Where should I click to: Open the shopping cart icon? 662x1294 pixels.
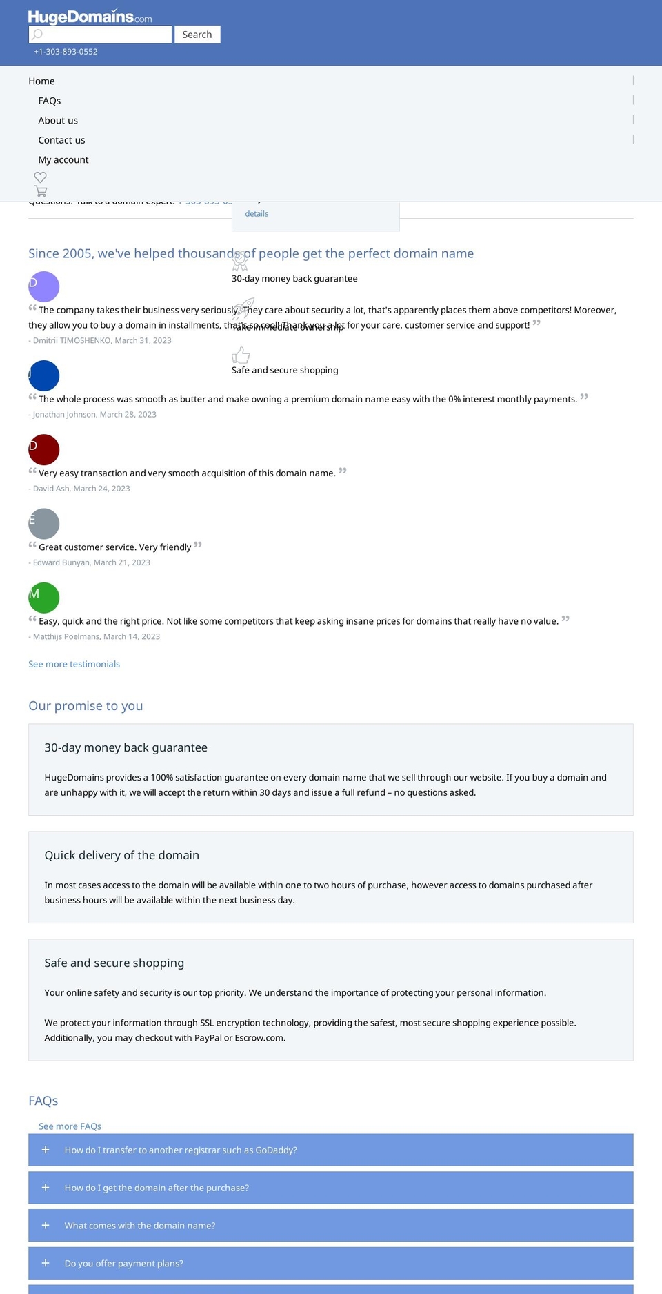click(x=41, y=191)
